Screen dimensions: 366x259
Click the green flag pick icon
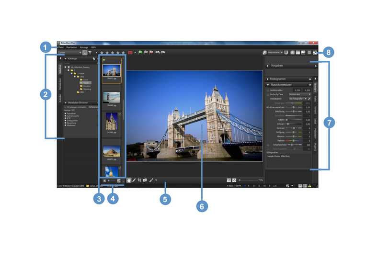140,52
